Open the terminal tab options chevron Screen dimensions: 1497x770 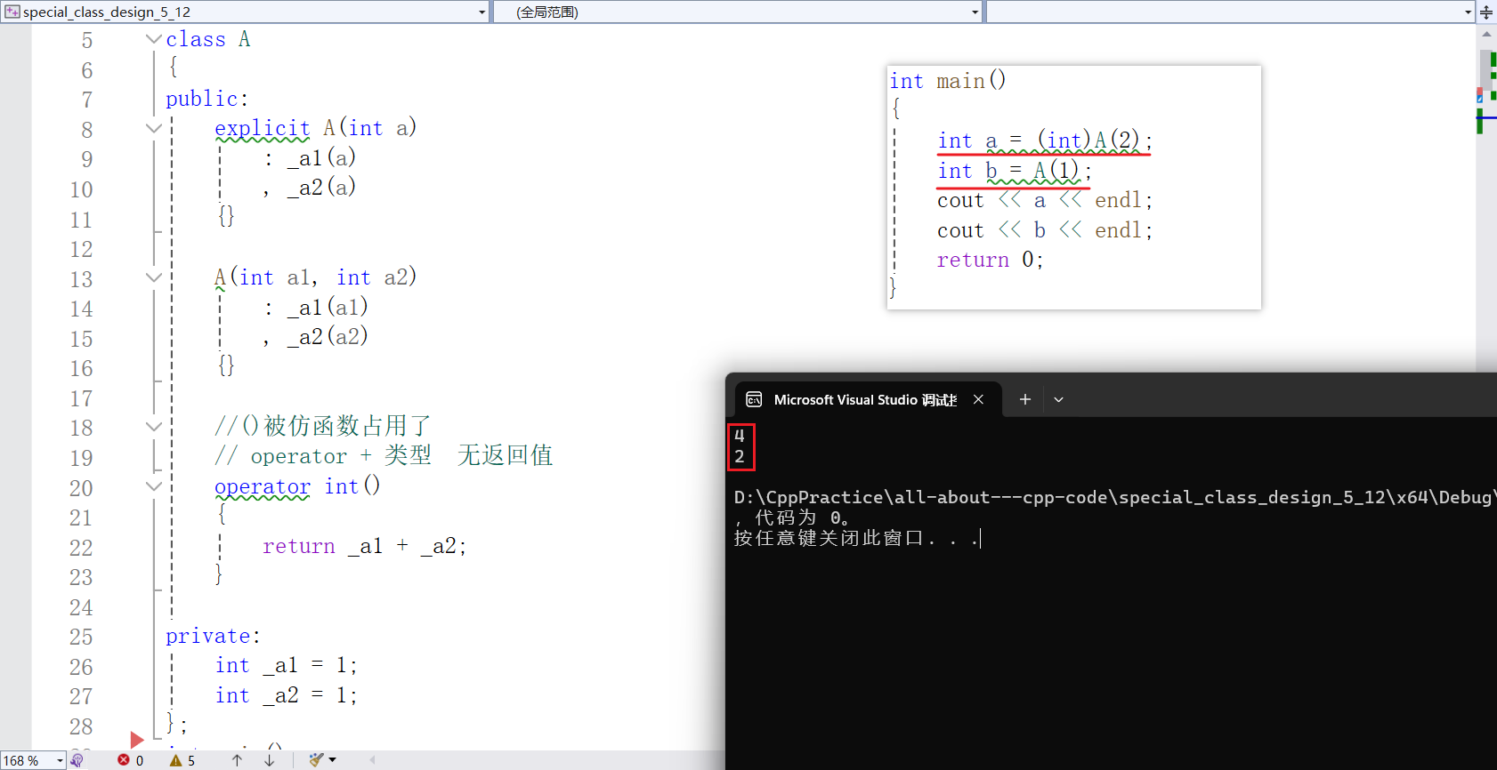[1058, 400]
